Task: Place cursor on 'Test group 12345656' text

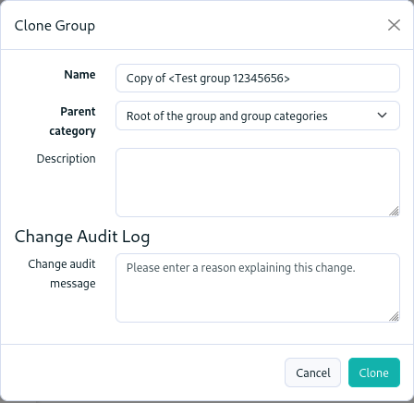Action: [229, 79]
